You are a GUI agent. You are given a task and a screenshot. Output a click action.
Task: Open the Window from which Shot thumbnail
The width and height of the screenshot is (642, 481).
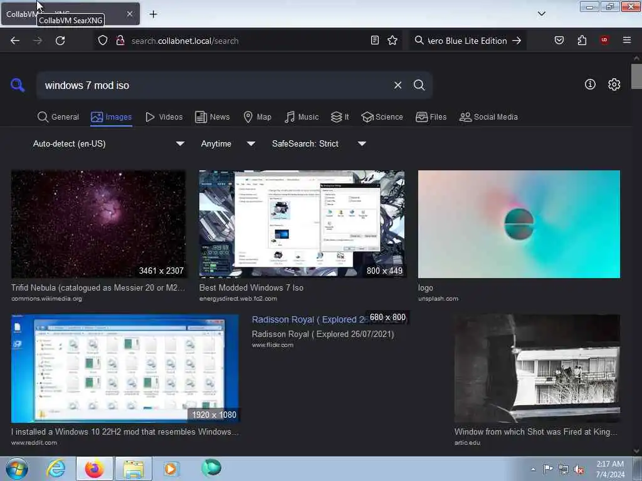click(x=537, y=368)
